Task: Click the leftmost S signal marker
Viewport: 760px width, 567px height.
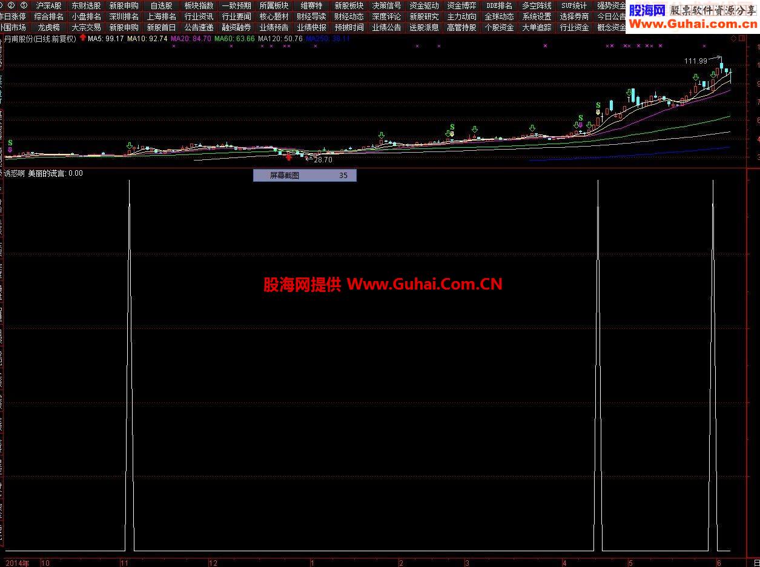Action: click(x=10, y=142)
